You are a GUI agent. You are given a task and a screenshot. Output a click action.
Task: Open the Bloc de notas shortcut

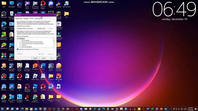(67, 4)
